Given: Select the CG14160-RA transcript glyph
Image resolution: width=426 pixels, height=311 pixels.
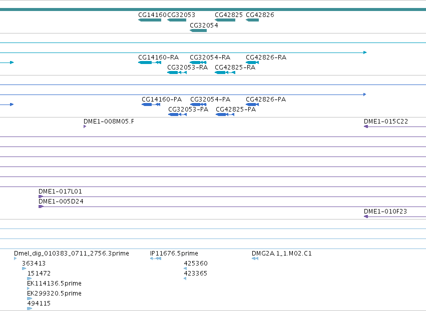Looking at the screenshot, I should click(x=150, y=62).
